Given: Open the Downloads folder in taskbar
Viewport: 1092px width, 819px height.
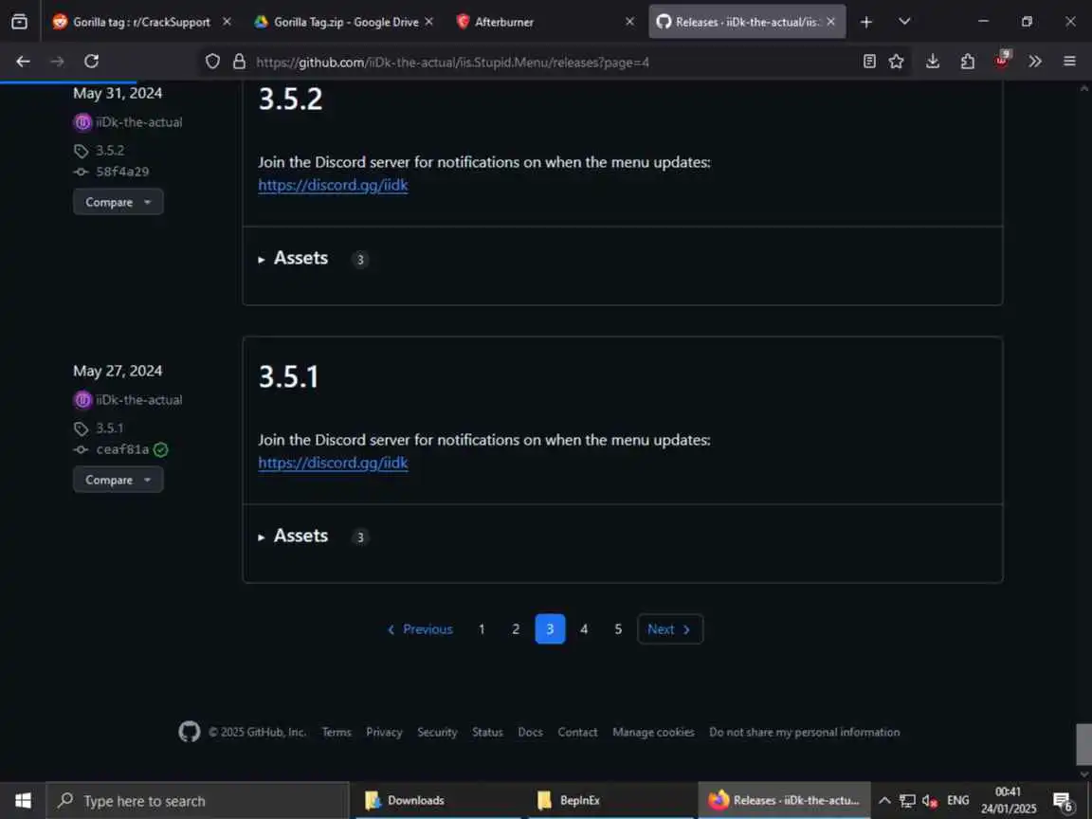Looking at the screenshot, I should 437,801.
